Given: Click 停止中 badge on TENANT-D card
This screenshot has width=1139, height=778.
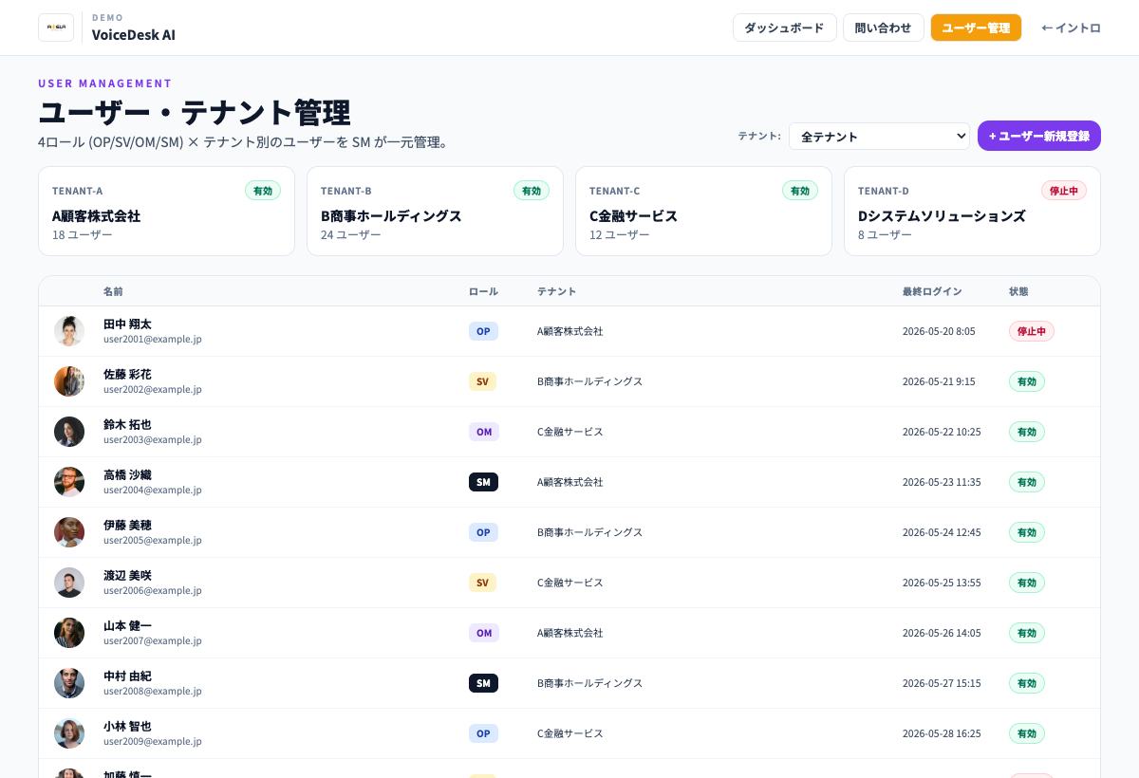Looking at the screenshot, I should [x=1064, y=191].
